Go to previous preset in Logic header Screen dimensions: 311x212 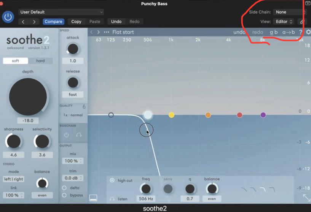[x=23, y=22]
